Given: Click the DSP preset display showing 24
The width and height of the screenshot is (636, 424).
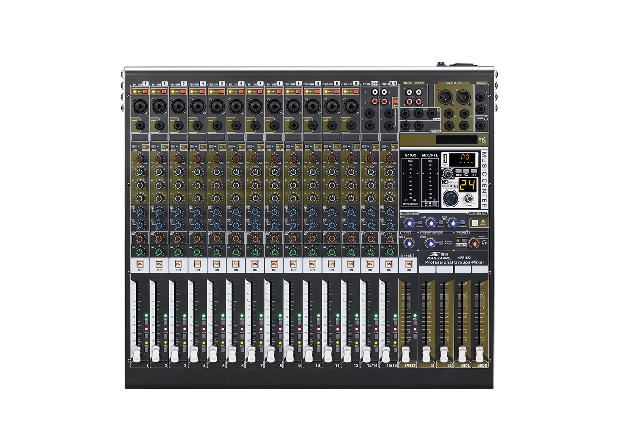Looking at the screenshot, I should pos(468,185).
